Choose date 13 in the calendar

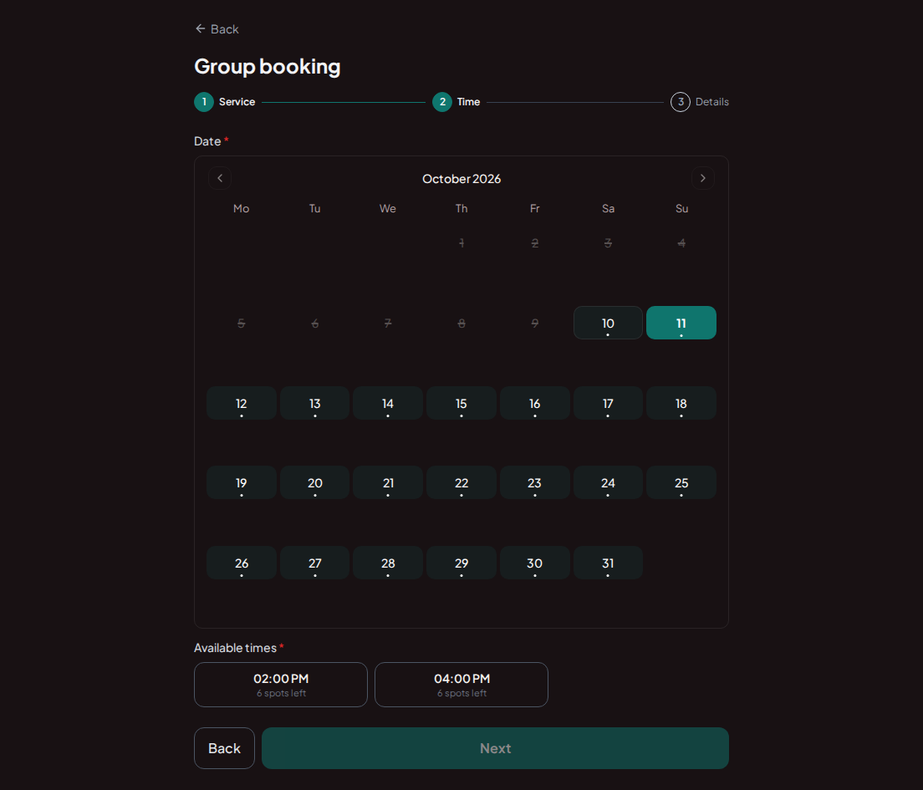click(315, 403)
